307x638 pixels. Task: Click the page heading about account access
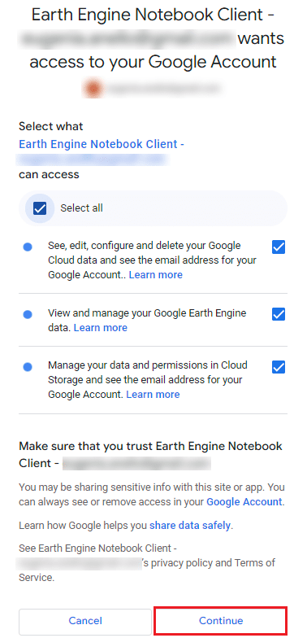coord(153,39)
